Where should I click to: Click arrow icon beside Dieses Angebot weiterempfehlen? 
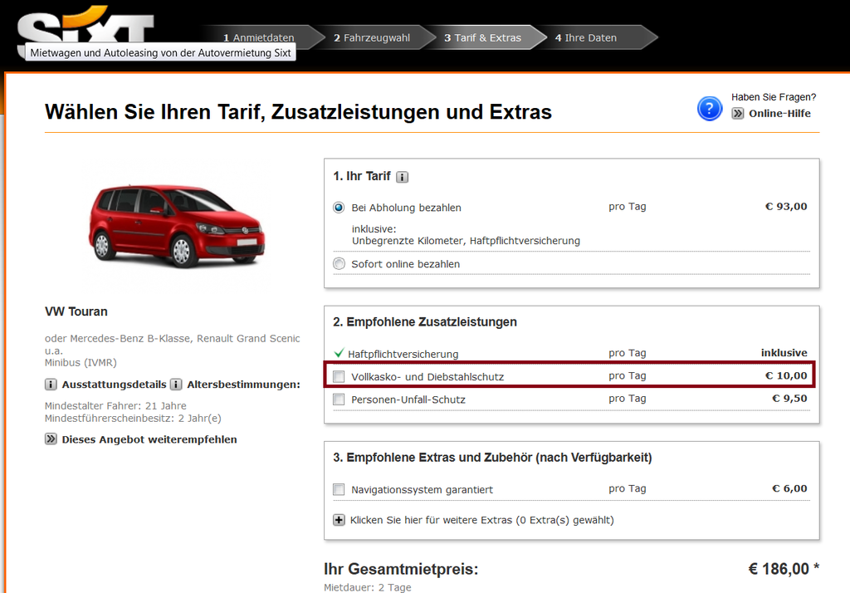click(51, 439)
